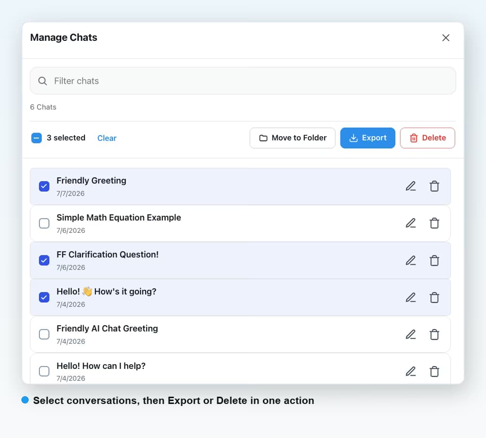Viewport: 486px width, 438px height.
Task: Click the Hello! How can I help? title
Action: click(101, 366)
